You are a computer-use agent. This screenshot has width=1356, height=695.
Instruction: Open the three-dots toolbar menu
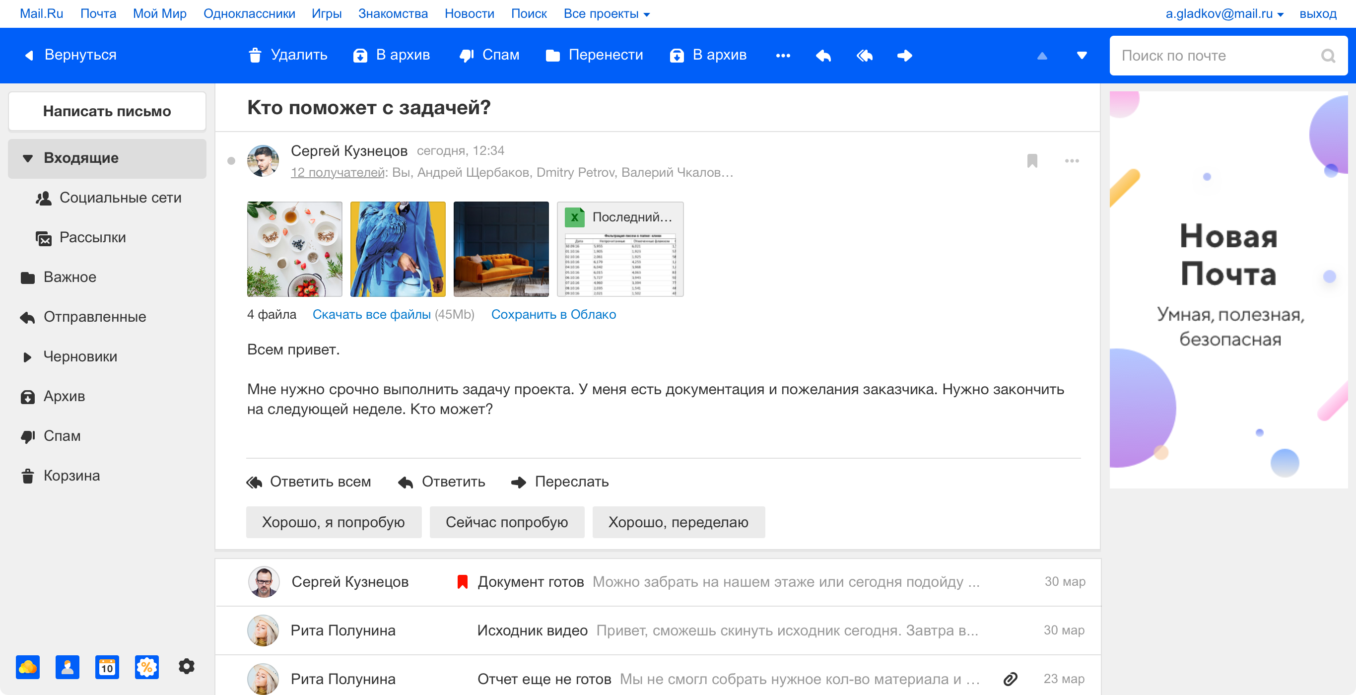pyautogui.click(x=783, y=55)
